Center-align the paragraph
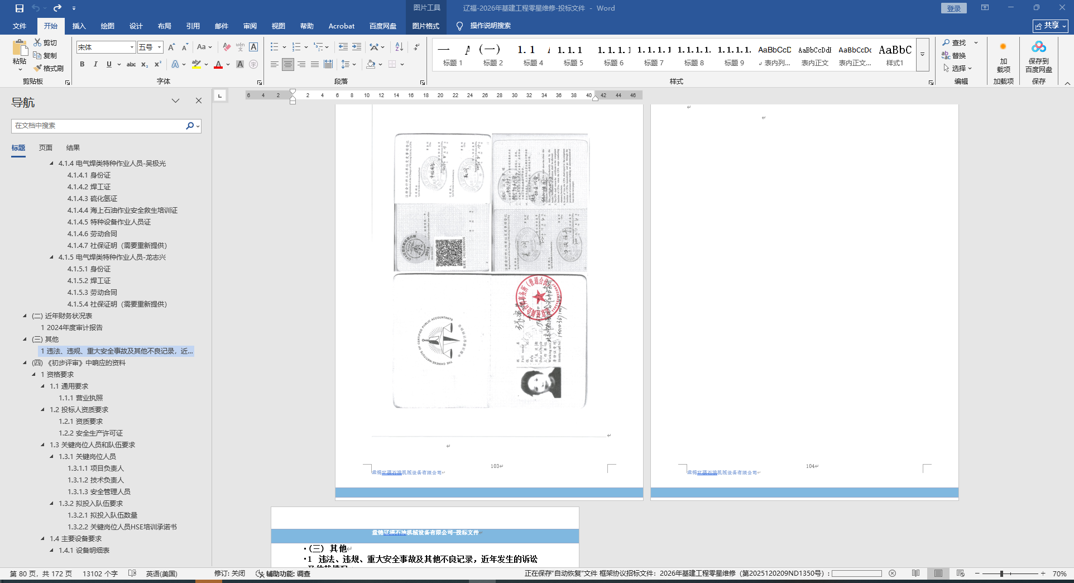 [x=288, y=64]
